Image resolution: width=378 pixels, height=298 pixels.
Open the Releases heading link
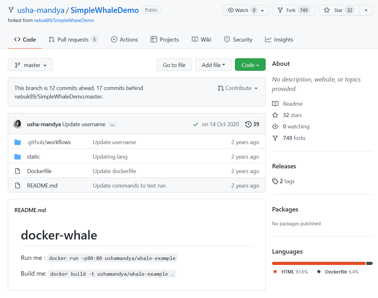point(284,166)
